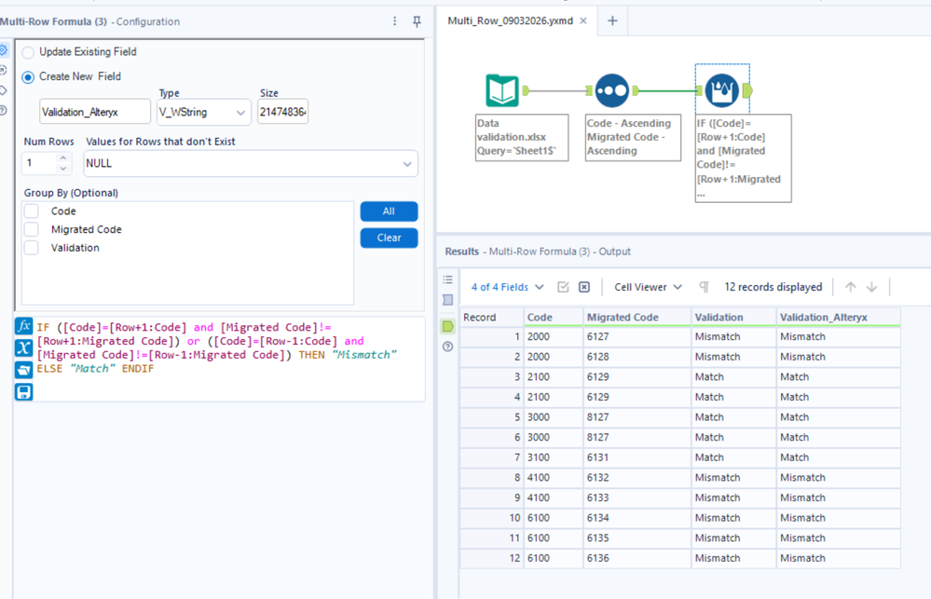Open the fx functions list in expression editor
Screen dimensions: 931x599
pyautogui.click(x=23, y=326)
